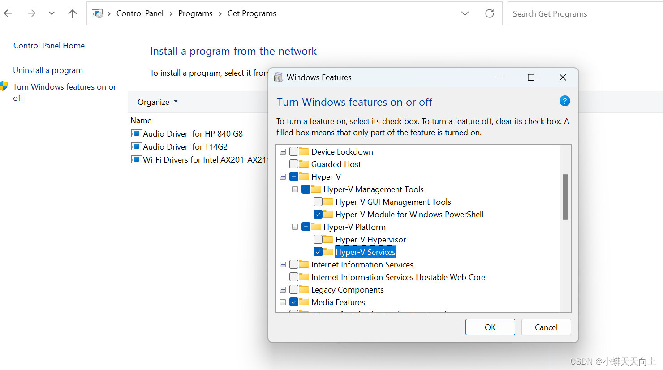This screenshot has height=370, width=663.
Task: Click the shield icon beside Turn Windows features
Action: (4, 86)
